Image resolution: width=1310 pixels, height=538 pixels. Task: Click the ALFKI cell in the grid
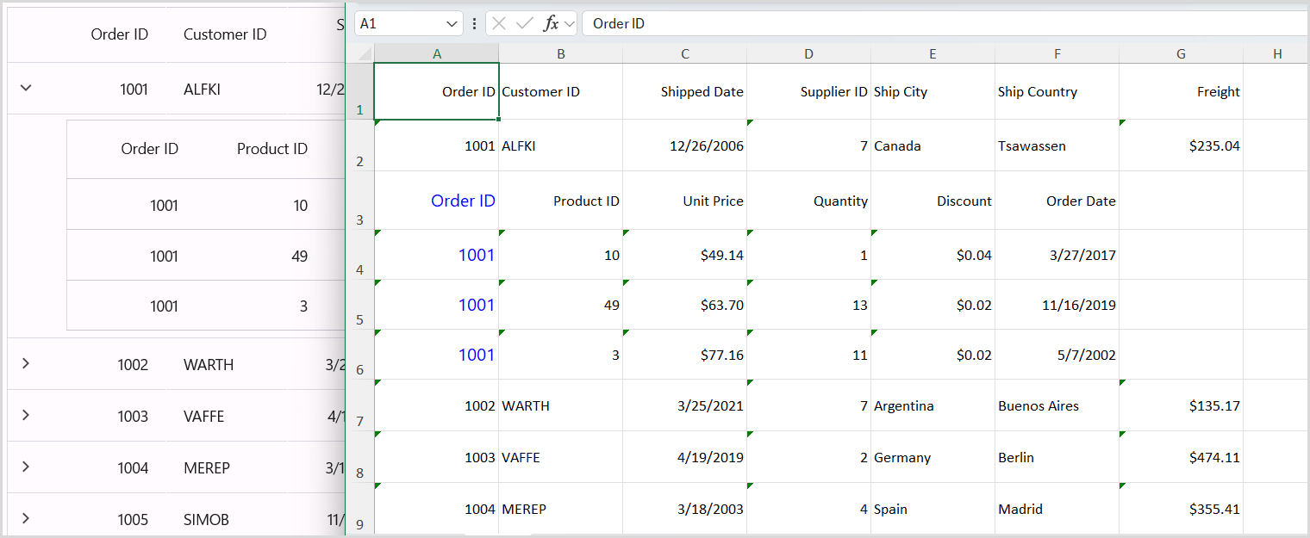click(203, 89)
